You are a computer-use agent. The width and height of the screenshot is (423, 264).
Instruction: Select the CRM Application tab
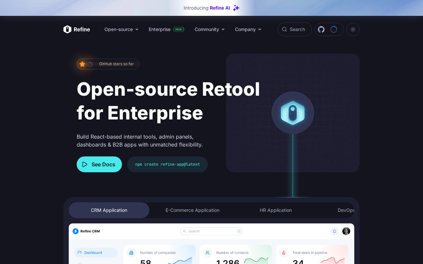coord(109,210)
